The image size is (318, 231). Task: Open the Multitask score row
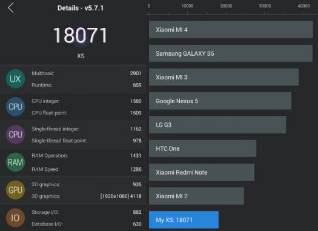(86, 73)
